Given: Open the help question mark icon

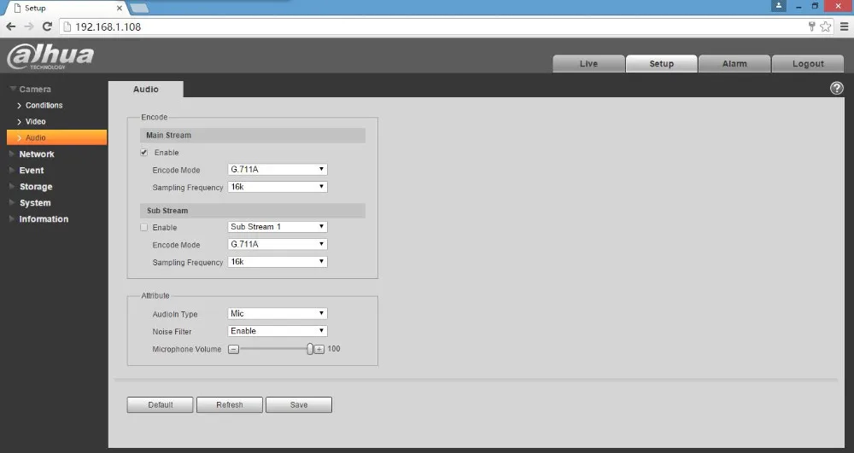Looking at the screenshot, I should [x=837, y=88].
